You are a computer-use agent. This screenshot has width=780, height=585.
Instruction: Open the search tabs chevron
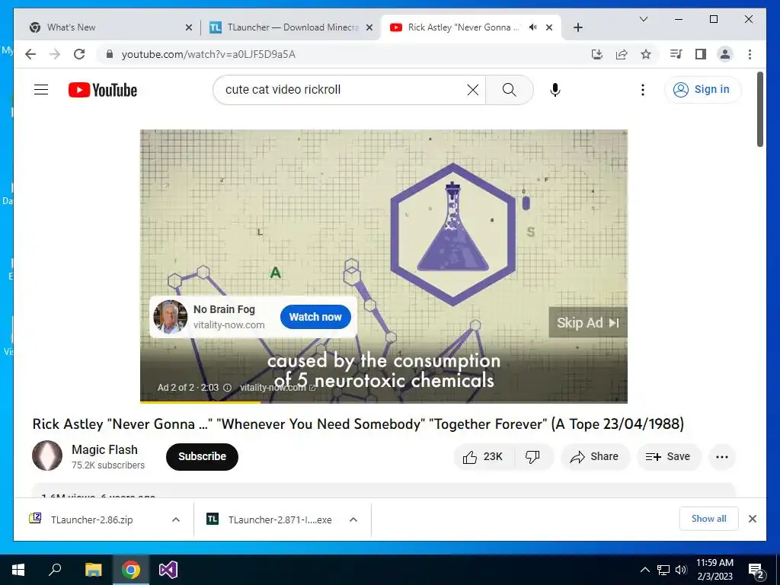643,19
